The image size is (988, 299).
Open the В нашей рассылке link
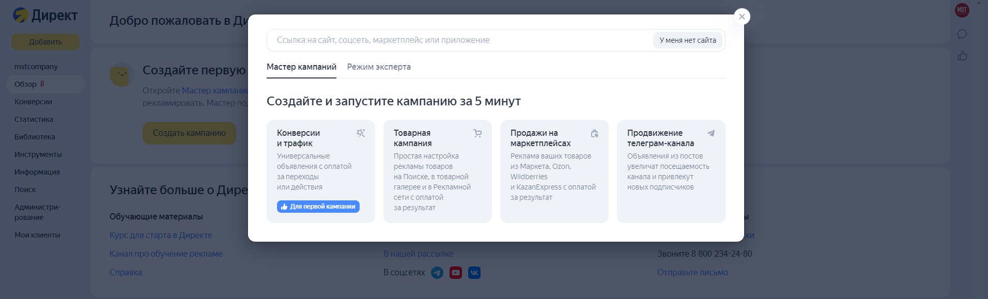[x=419, y=254]
